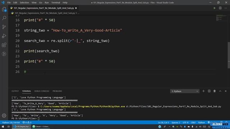Switch to the TERMINAL panel tab
The image size is (230, 129).
(26, 91)
